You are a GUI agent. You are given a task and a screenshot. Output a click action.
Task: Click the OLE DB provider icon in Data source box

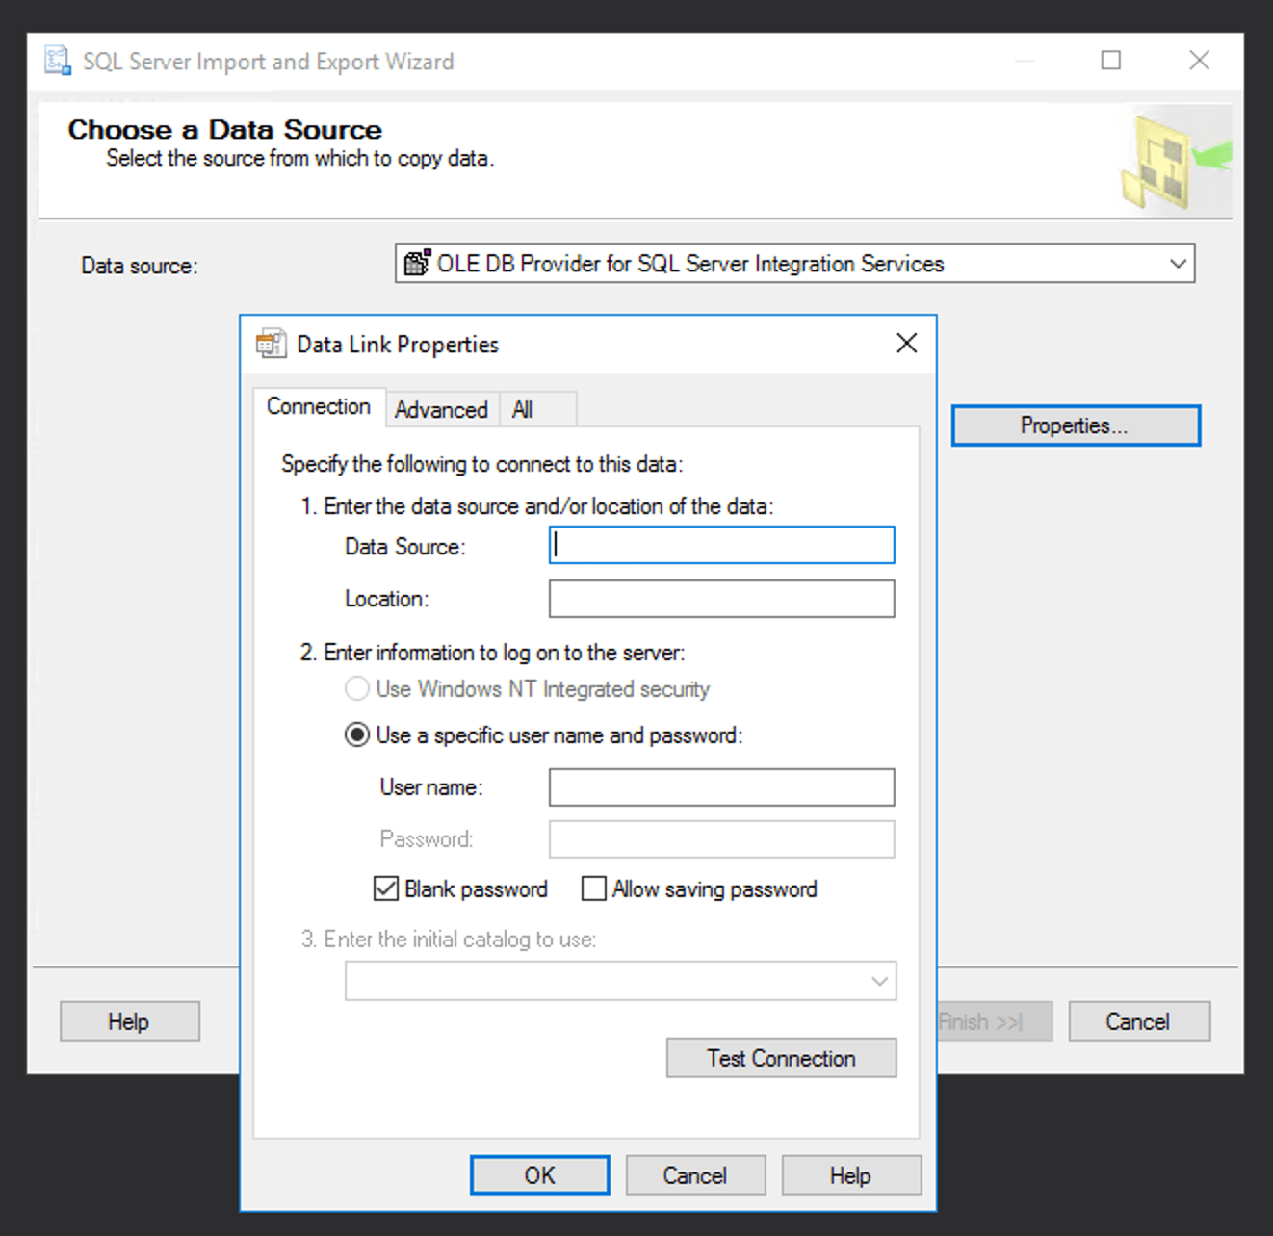point(417,263)
